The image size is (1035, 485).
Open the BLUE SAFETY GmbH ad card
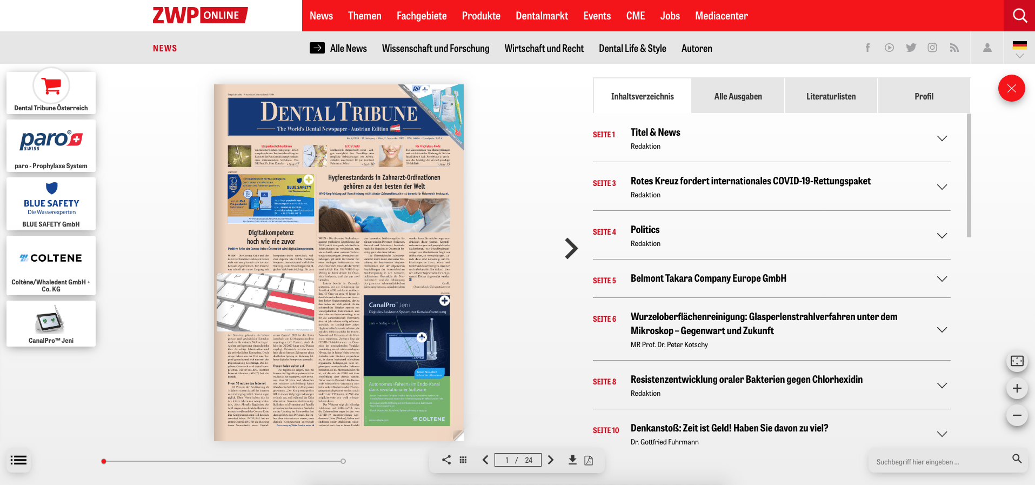(51, 204)
